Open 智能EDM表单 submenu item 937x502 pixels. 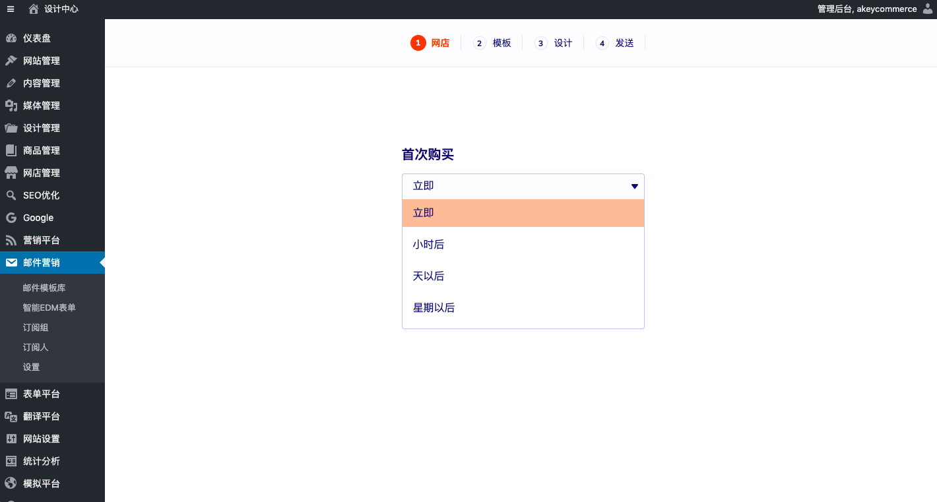(49, 308)
